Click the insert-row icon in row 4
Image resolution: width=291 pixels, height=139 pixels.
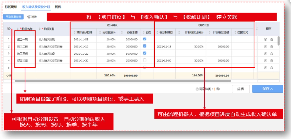(266, 60)
